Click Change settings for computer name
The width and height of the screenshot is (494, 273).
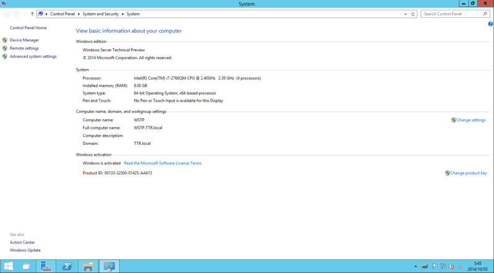[x=471, y=120]
